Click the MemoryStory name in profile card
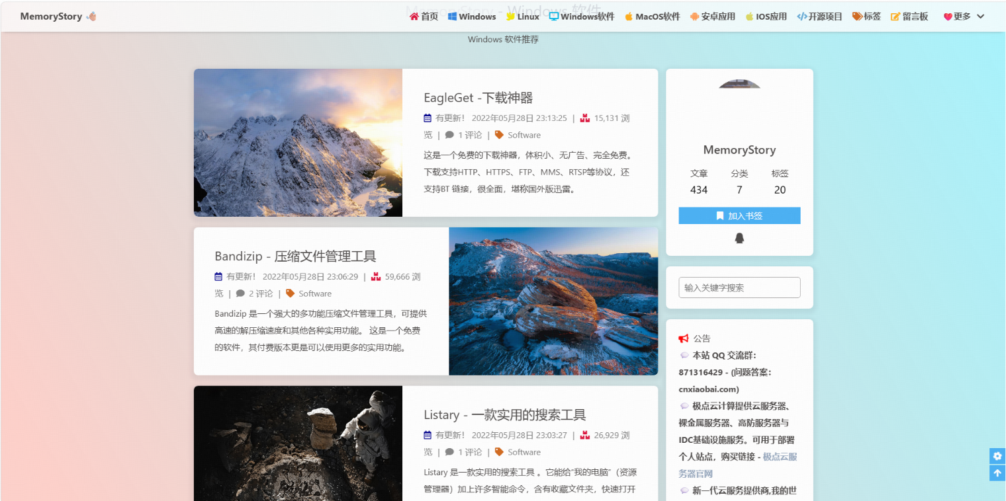Screen dimensions: 1006x501 pyautogui.click(x=739, y=150)
